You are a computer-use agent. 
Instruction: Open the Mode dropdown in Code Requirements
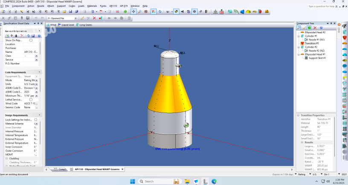click(36, 80)
